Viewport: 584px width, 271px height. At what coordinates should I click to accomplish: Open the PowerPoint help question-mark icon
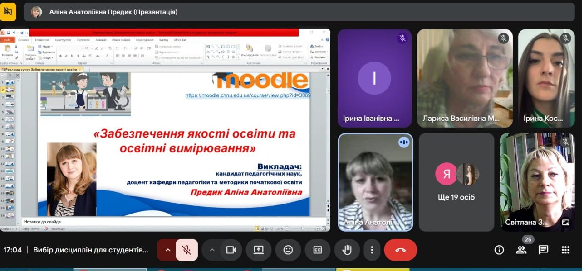(327, 40)
